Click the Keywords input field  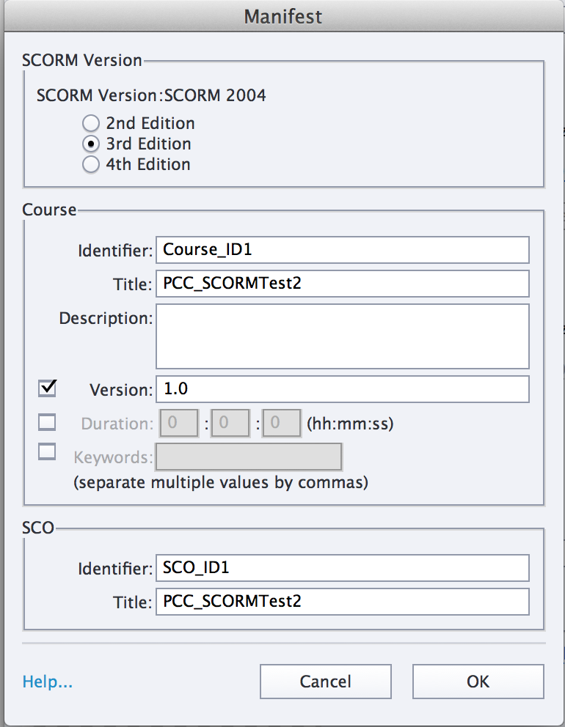(x=249, y=457)
